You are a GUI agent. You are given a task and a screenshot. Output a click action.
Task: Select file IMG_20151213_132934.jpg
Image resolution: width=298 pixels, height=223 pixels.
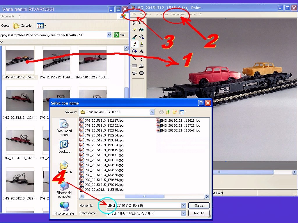[x=102, y=135]
